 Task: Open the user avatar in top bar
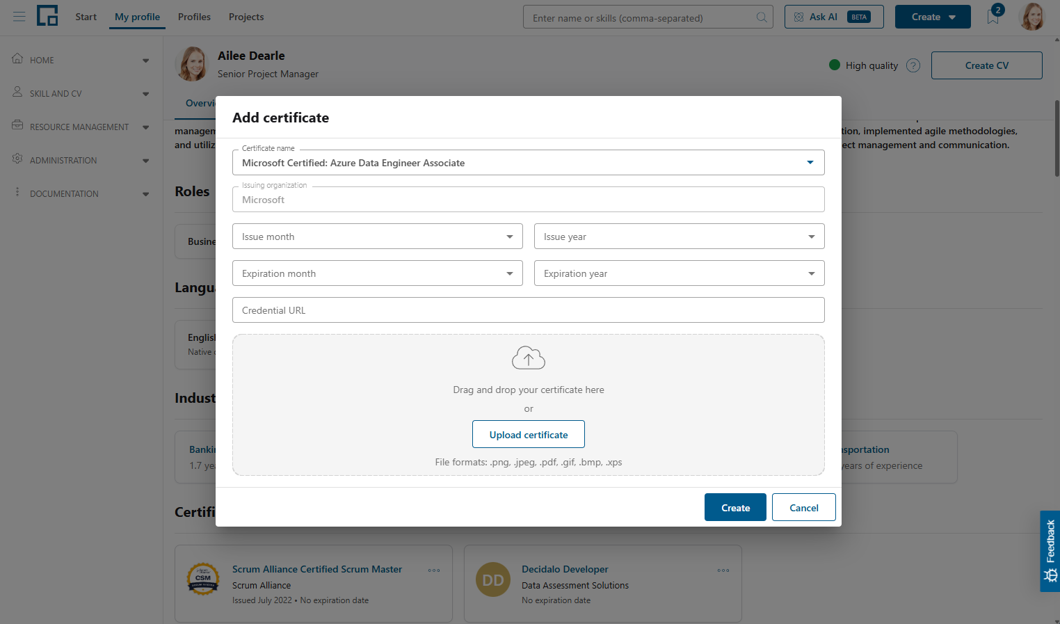(x=1032, y=17)
